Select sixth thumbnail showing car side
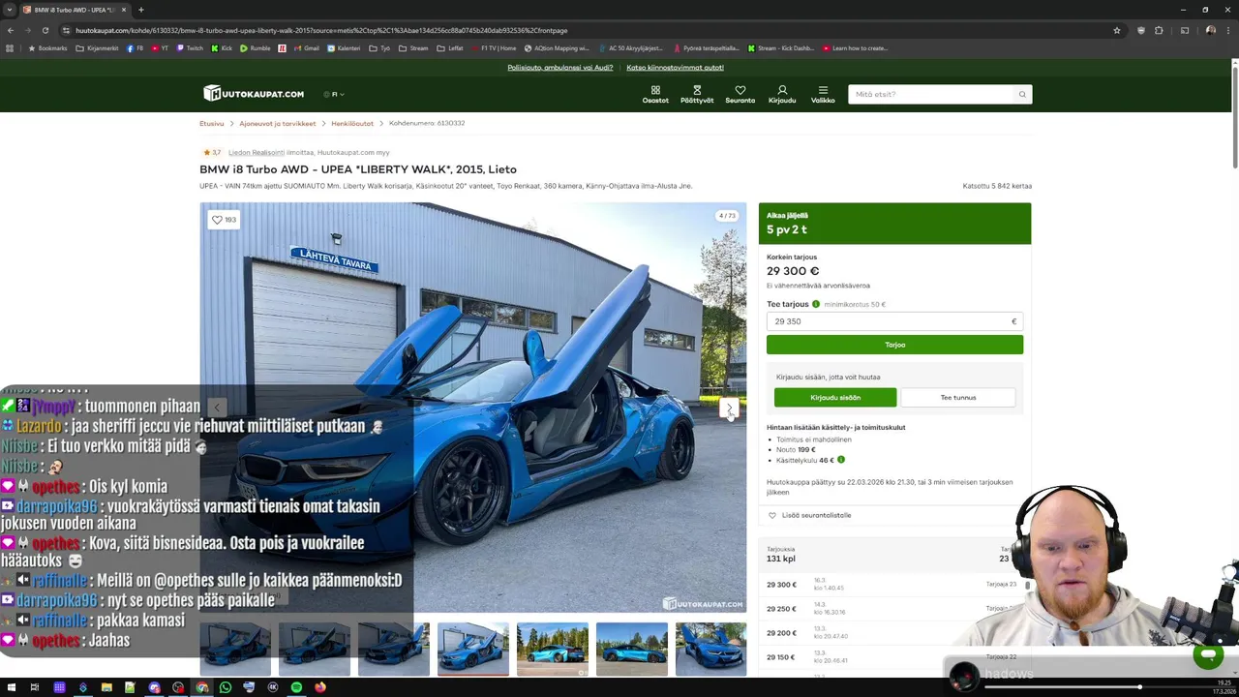This screenshot has width=1239, height=697. [632, 649]
